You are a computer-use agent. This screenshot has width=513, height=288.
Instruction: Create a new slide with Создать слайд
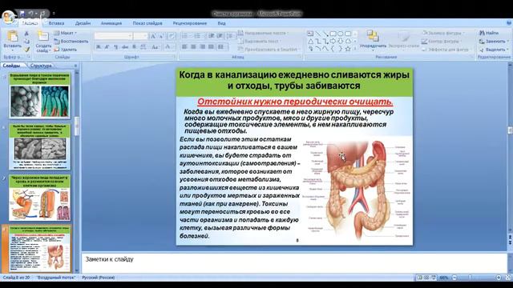43,42
